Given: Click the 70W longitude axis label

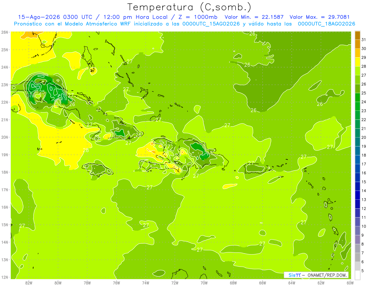Looking at the screenshot, I should click(x=204, y=283).
